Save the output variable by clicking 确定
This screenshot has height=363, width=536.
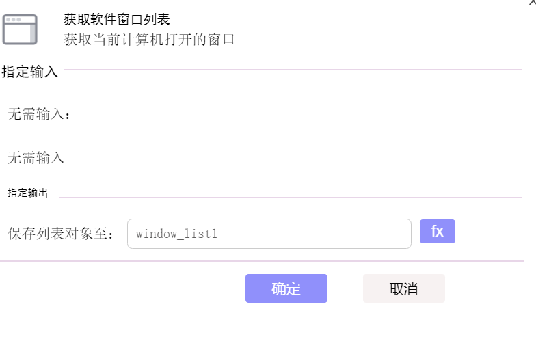point(286,288)
